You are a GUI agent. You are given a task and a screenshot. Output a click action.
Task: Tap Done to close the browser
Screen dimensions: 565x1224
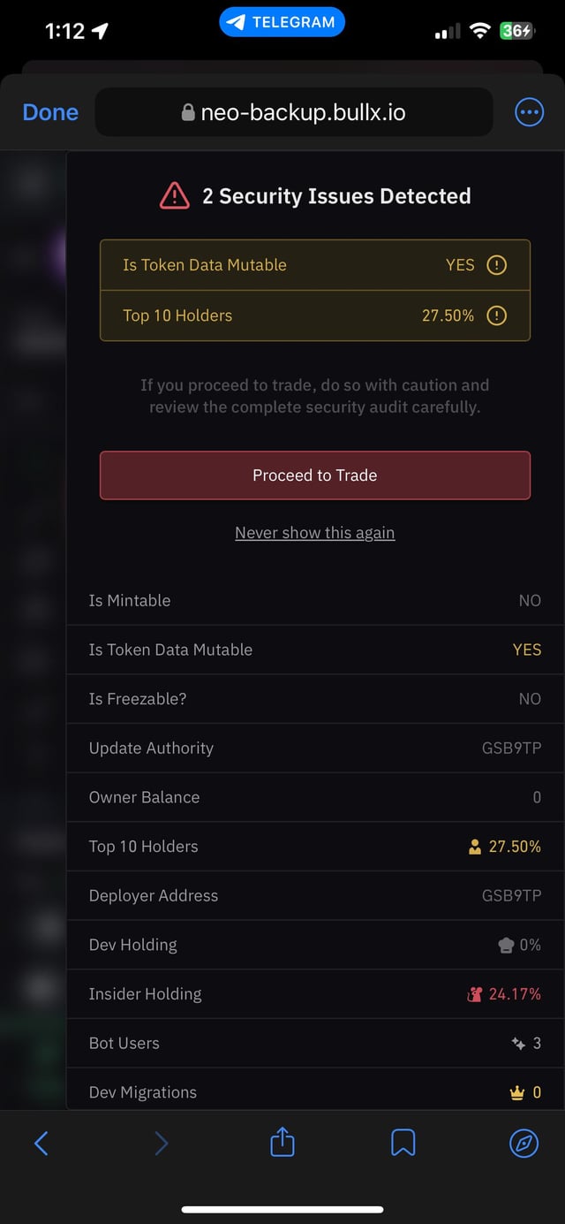tap(50, 112)
